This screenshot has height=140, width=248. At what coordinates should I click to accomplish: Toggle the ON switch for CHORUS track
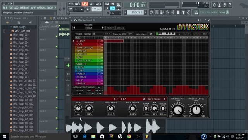[102, 77]
